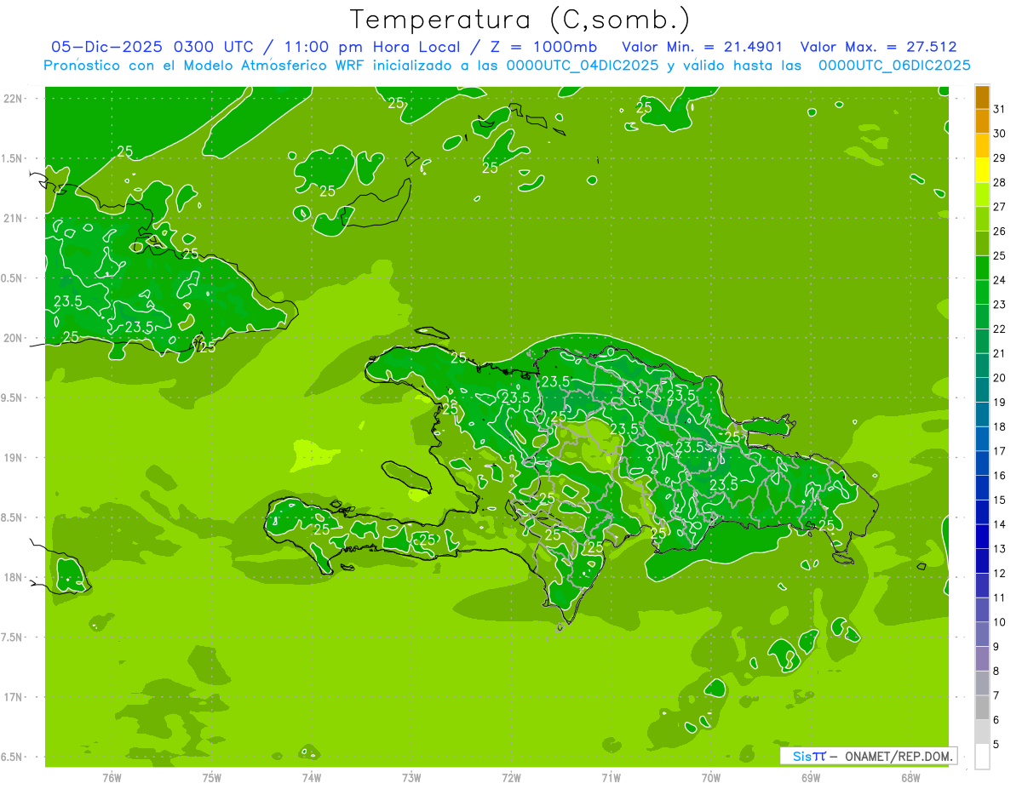Select the yellow swatch labeled 28
The image size is (1022, 789).
(982, 171)
